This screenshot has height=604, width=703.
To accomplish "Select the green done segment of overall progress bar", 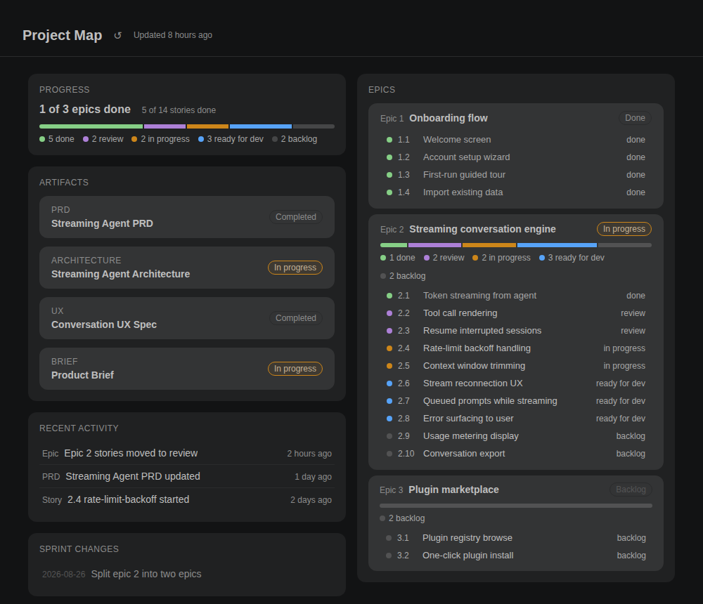I will click(x=91, y=126).
